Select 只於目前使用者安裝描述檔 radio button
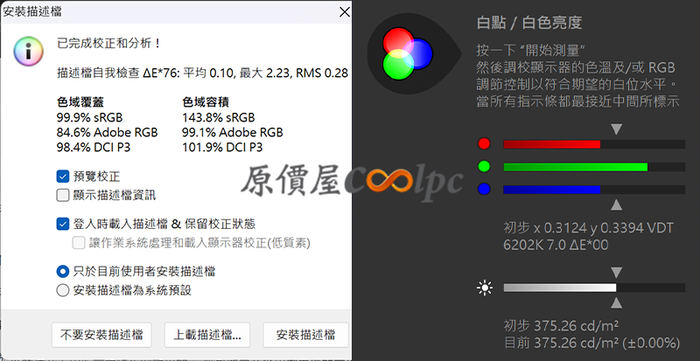 (62, 271)
